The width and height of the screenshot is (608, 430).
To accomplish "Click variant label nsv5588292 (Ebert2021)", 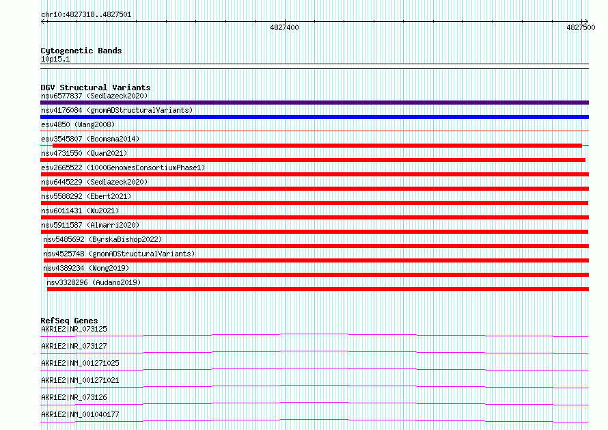I will coord(86,196).
